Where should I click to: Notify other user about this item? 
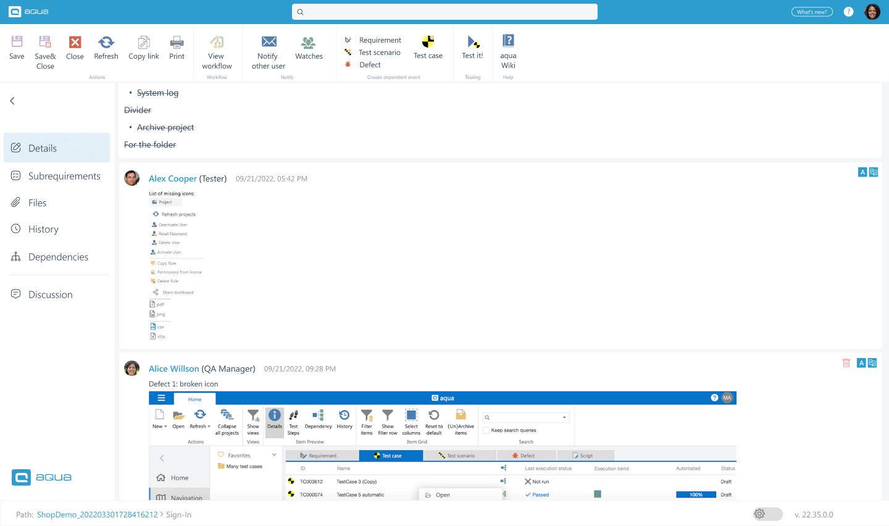[x=268, y=52]
